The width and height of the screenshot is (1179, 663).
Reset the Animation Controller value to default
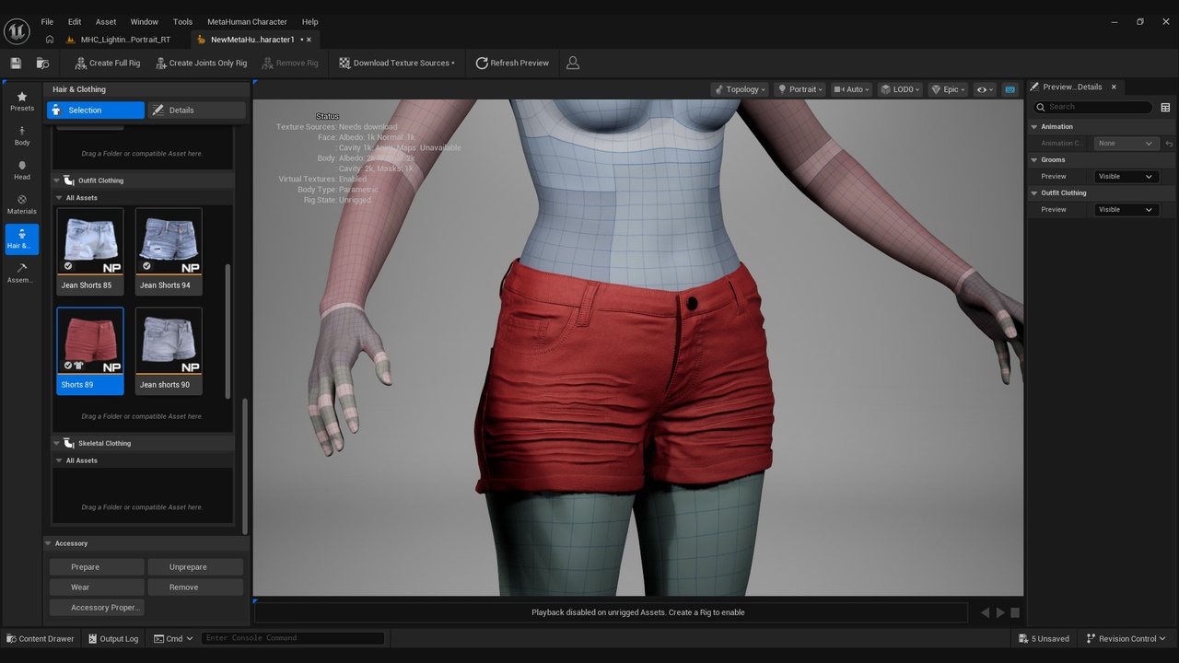(x=1169, y=144)
